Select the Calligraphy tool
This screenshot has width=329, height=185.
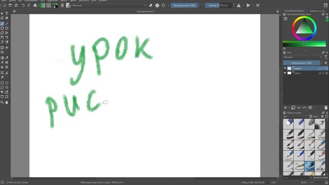point(7,18)
